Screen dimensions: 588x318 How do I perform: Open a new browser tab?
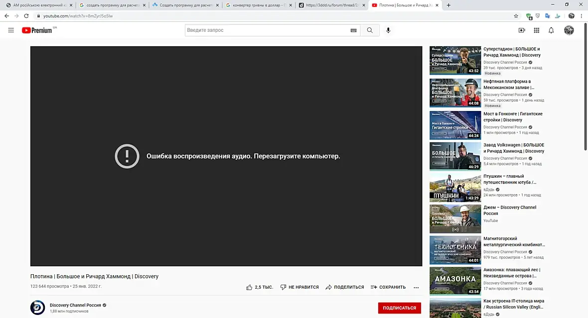click(448, 5)
